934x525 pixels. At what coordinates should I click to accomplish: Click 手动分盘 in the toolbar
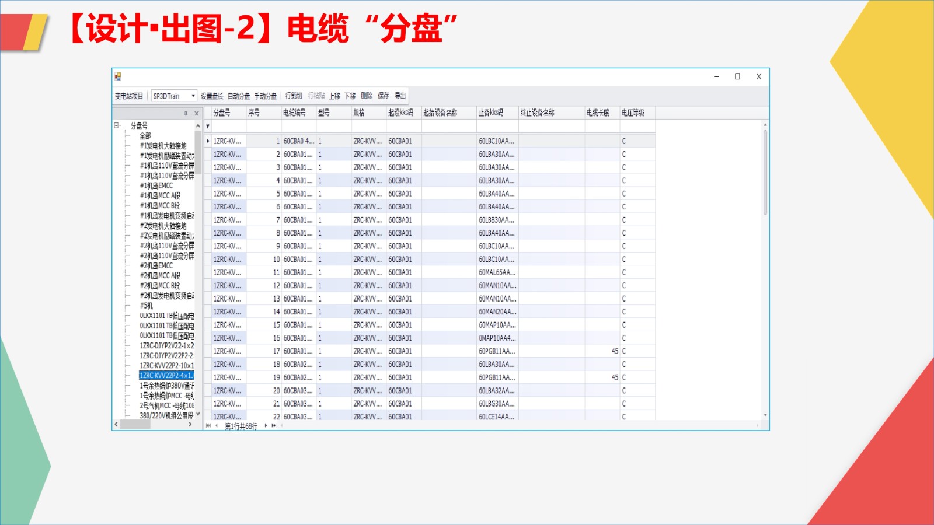click(265, 96)
